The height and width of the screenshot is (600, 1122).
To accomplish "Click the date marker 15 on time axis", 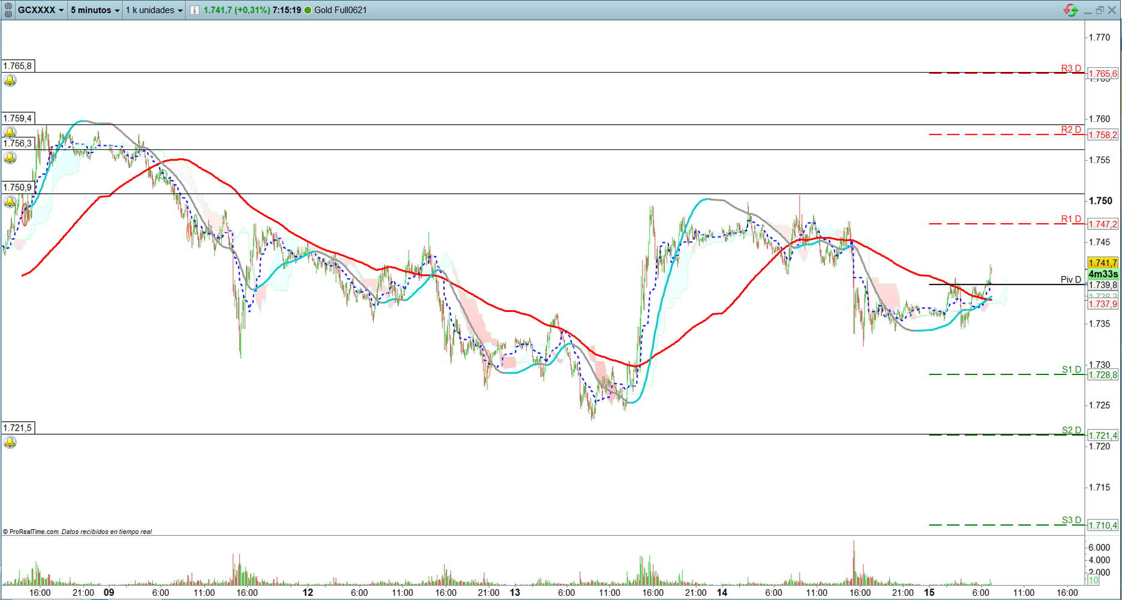I will [x=929, y=592].
